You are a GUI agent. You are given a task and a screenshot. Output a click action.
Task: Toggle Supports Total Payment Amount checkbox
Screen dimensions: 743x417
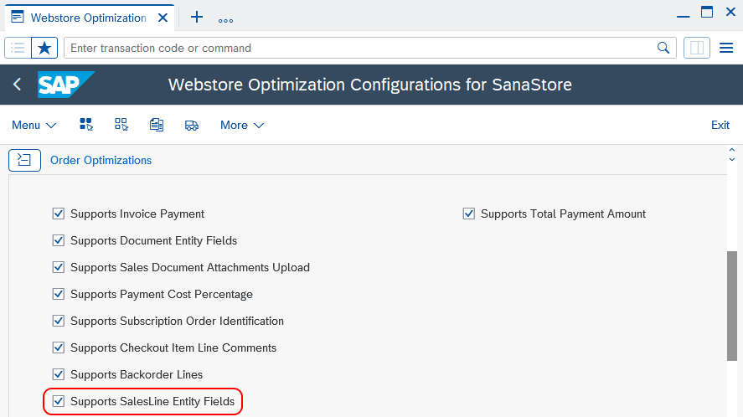[x=469, y=214]
